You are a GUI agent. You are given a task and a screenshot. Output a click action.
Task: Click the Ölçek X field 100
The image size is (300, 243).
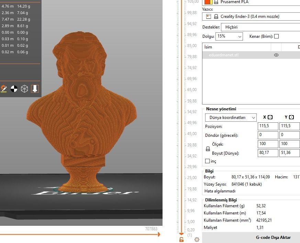[268, 144]
